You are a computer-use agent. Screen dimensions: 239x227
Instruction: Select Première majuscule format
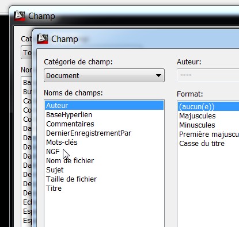209,134
